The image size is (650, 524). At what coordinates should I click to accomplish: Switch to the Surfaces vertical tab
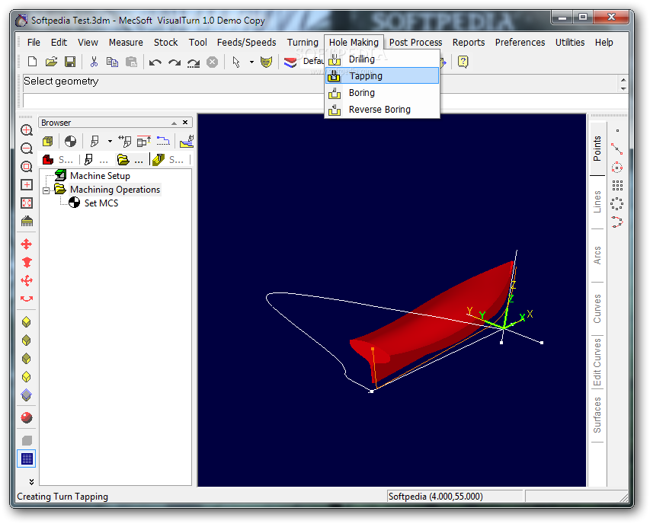point(597,416)
